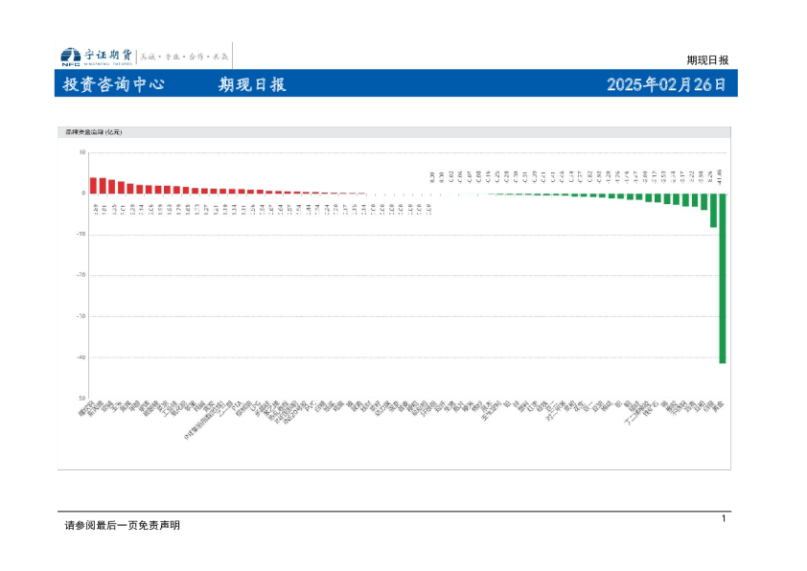The image size is (807, 571).
Task: Select the 投资咨询中心 header title
Action: point(113,84)
